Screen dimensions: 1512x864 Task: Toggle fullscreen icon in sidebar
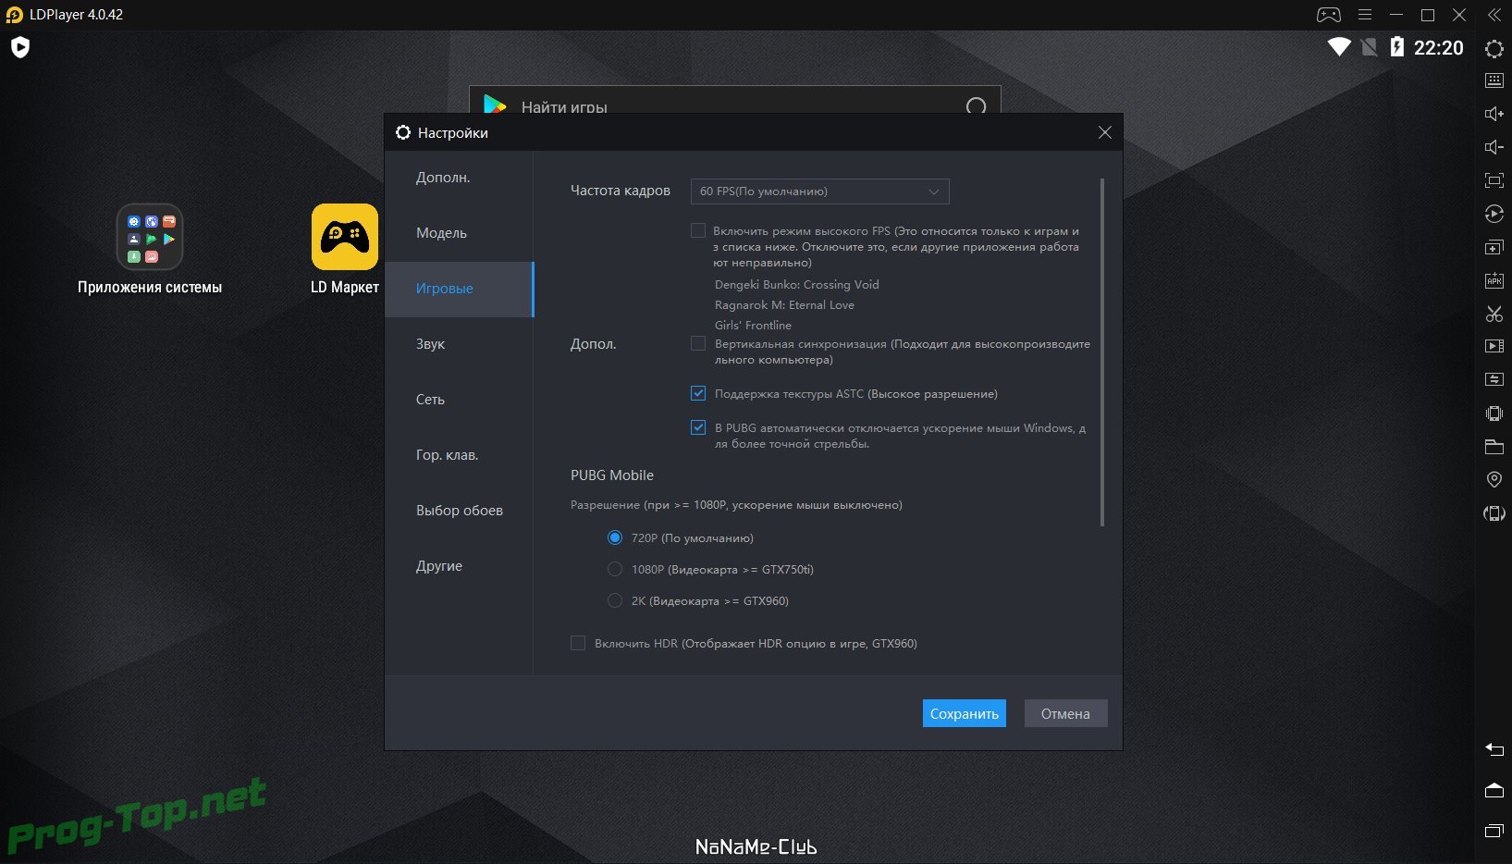(x=1494, y=180)
